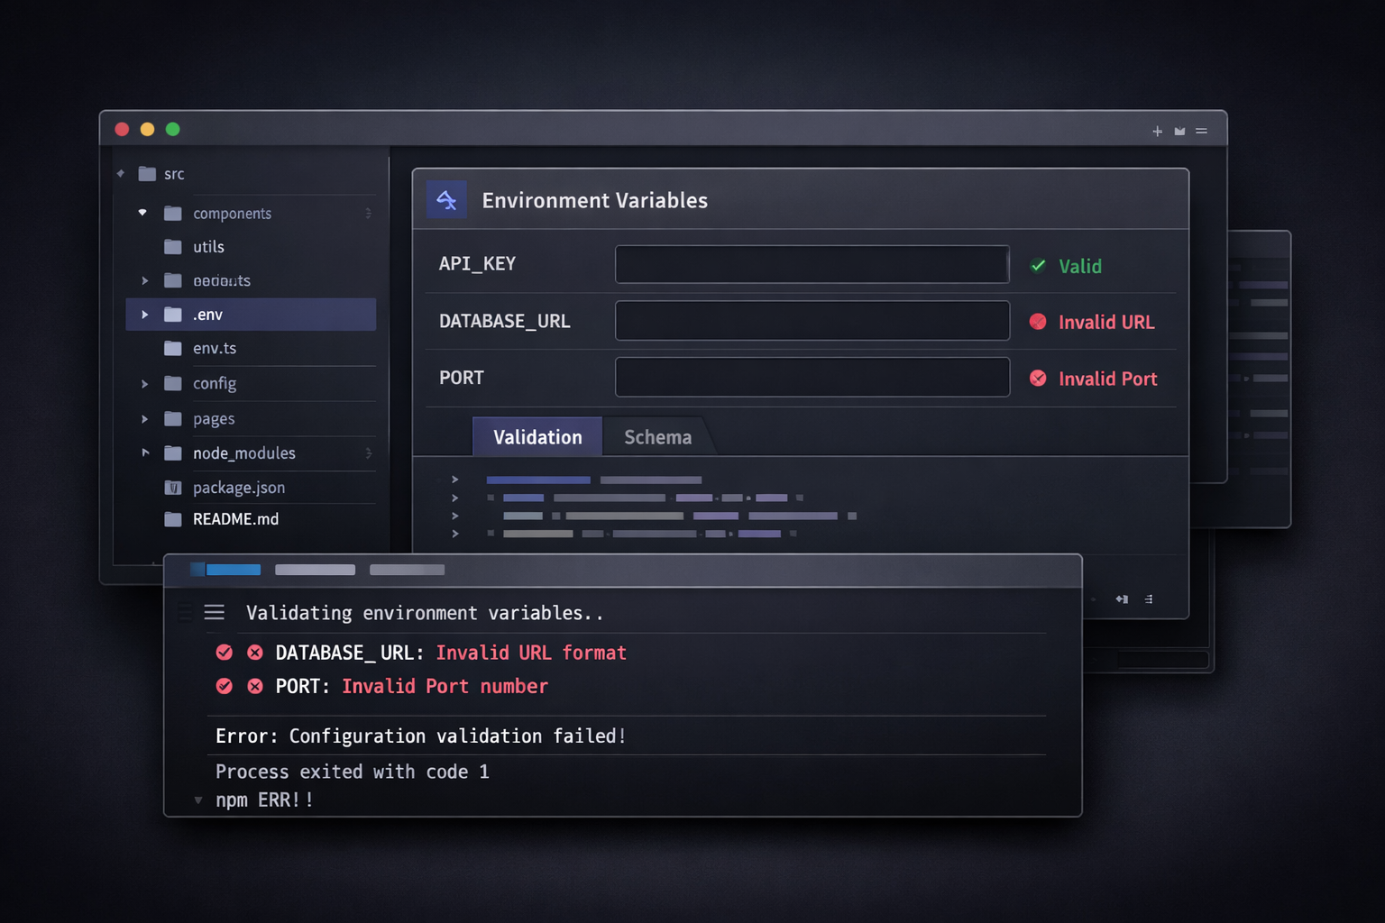Image resolution: width=1385 pixels, height=923 pixels.
Task: Click the .env folder icon
Action: tap(173, 315)
